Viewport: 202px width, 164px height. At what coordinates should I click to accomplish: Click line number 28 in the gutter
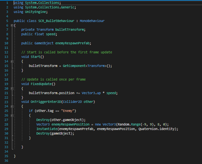(5, 124)
